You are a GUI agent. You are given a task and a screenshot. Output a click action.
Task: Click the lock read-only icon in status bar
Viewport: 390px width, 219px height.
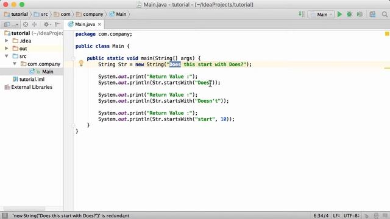click(x=366, y=216)
